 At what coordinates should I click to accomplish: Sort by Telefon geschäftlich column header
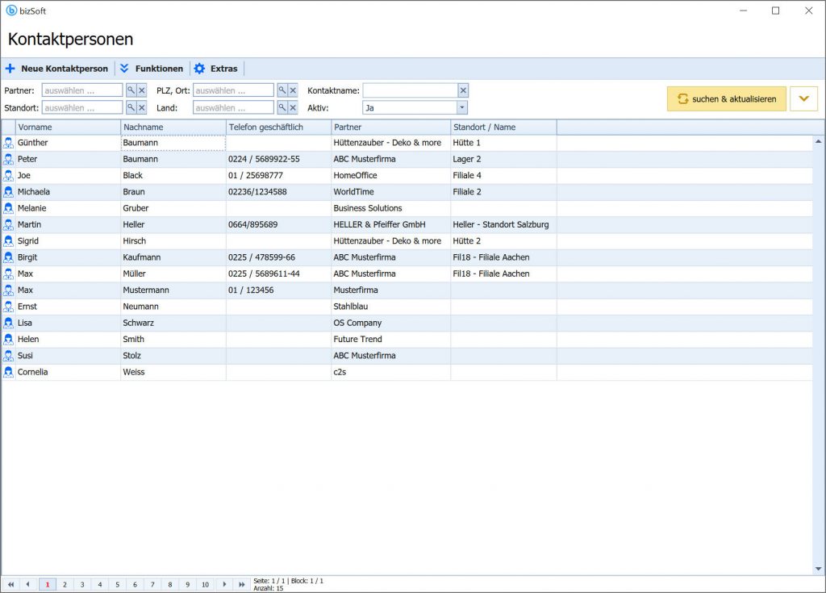click(278, 127)
